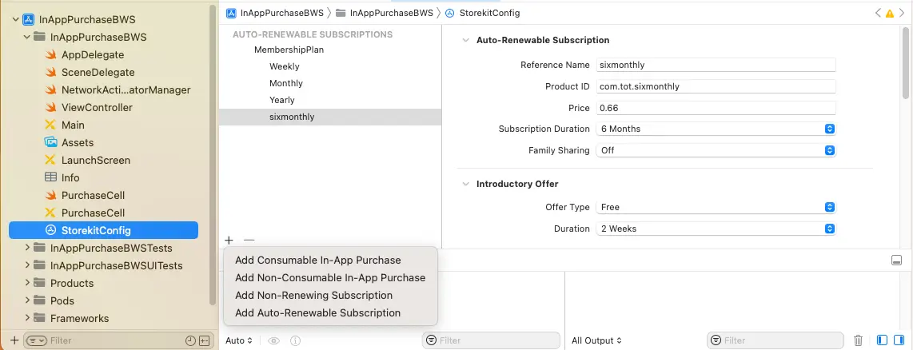Expand the Pods folder
This screenshot has height=350, width=913.
[x=27, y=300]
